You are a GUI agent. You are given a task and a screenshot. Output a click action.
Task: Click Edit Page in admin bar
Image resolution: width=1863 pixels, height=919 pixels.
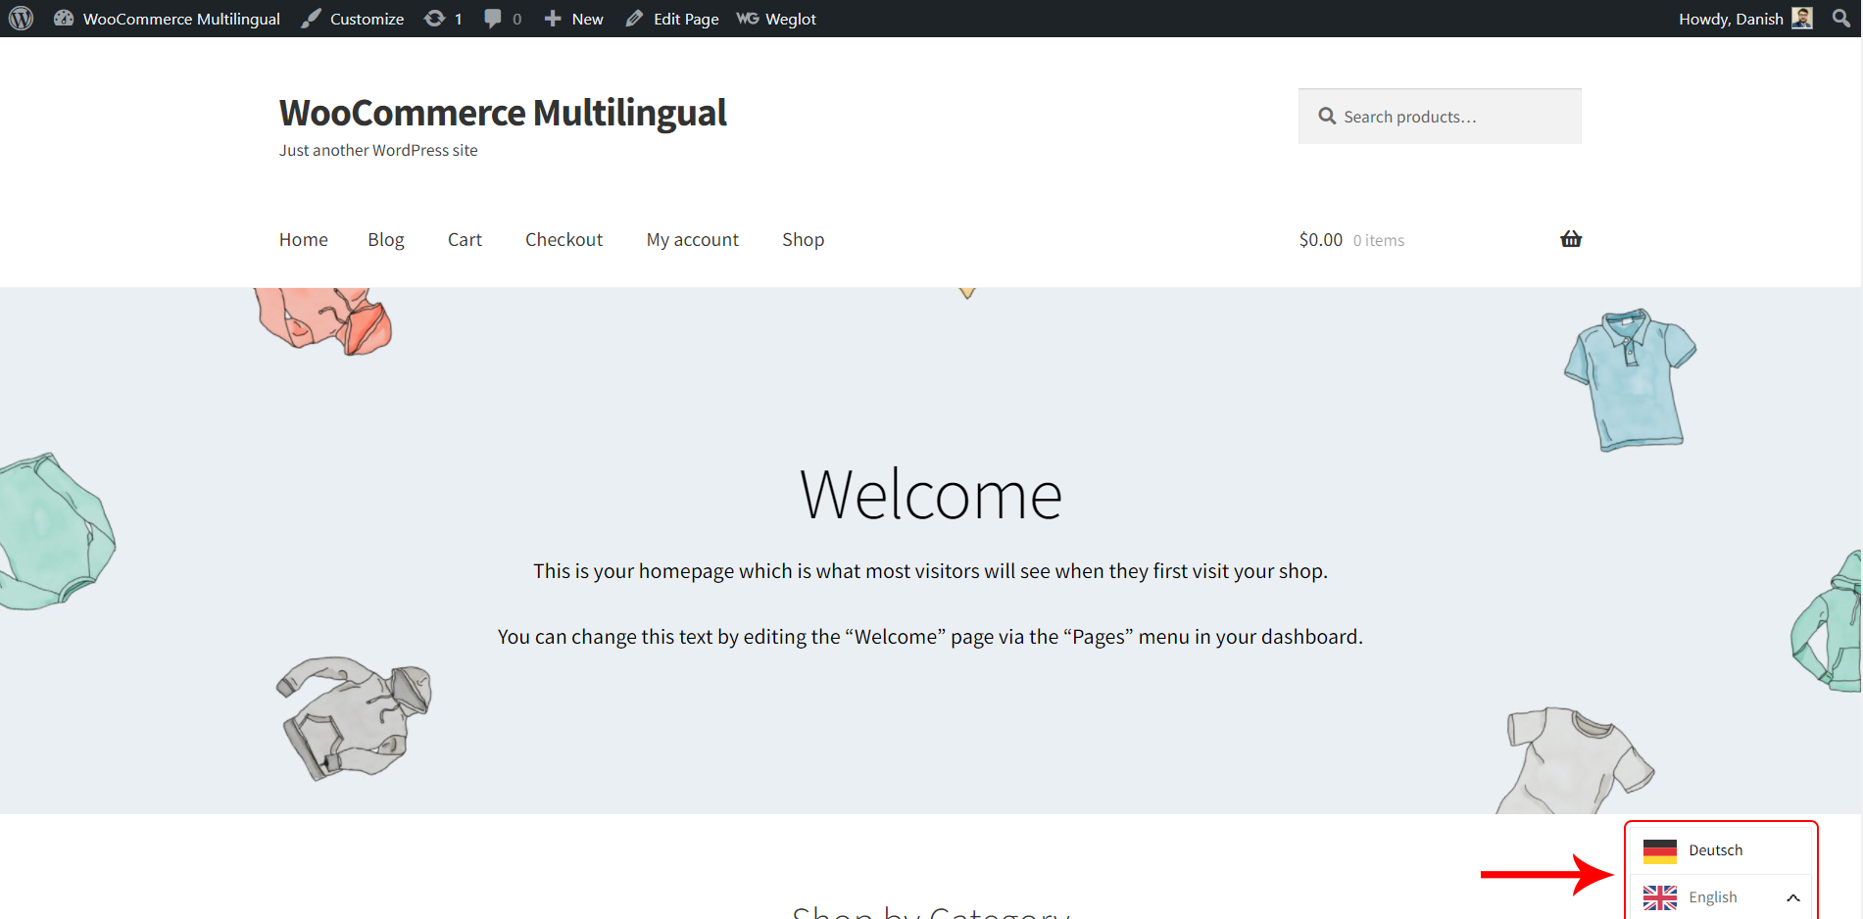672,19
